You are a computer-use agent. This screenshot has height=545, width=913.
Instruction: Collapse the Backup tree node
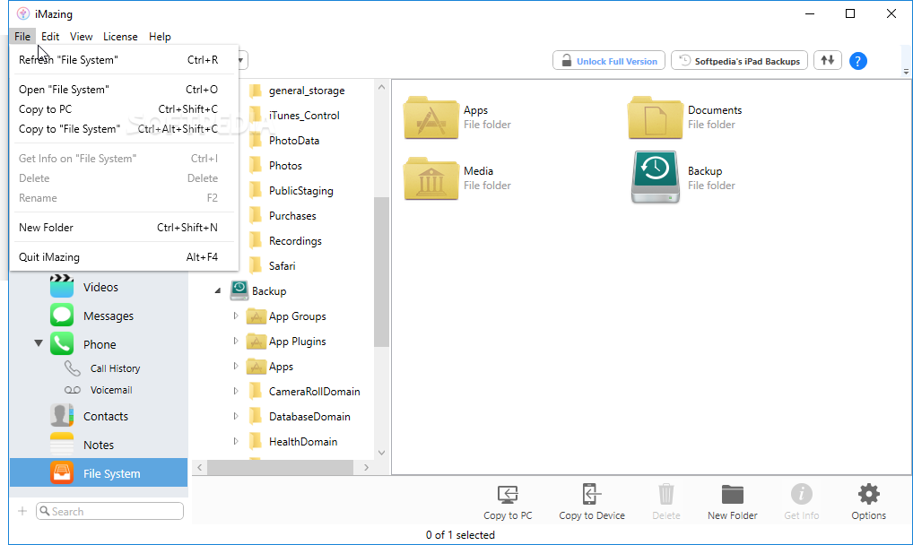coord(217,290)
